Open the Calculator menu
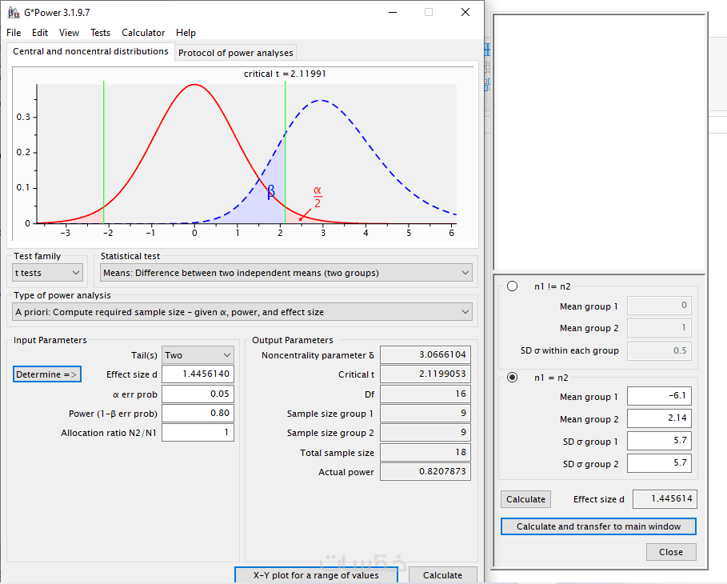The width and height of the screenshot is (727, 584). click(x=143, y=33)
